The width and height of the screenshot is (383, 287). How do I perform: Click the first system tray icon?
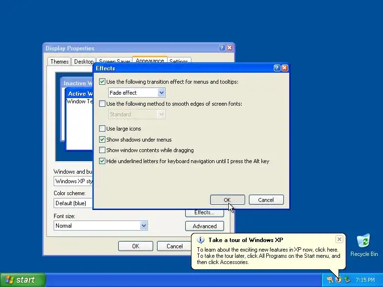329,280
